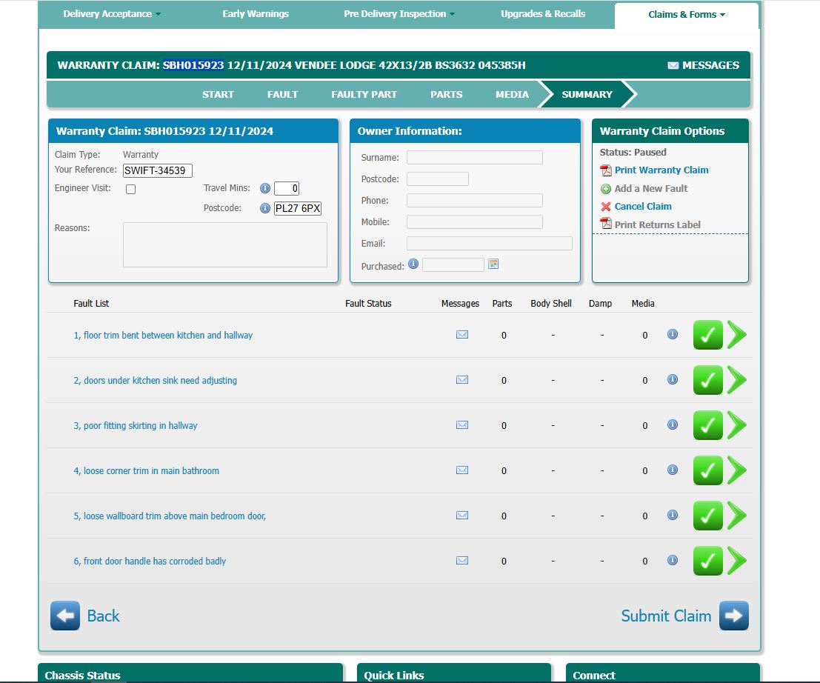
Task: Open message envelope for fault 4 corner trim
Action: pos(461,470)
